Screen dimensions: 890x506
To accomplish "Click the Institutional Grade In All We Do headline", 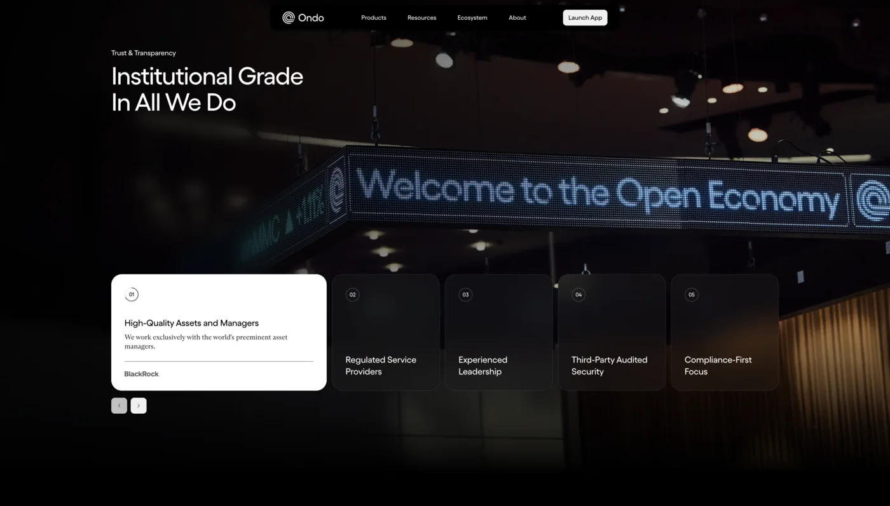I will (x=207, y=89).
